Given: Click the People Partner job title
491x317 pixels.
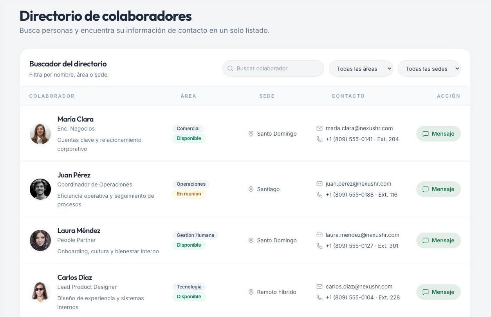Looking at the screenshot, I should pos(76,240).
